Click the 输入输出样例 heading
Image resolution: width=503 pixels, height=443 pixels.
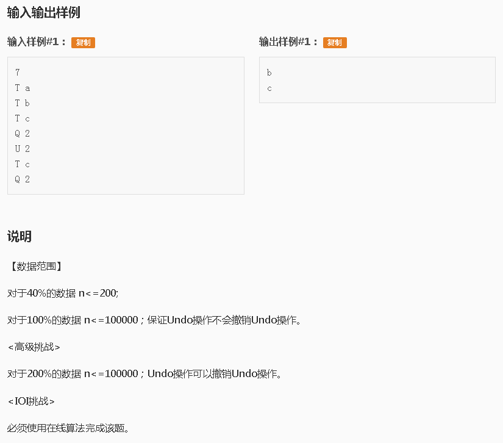[44, 13]
